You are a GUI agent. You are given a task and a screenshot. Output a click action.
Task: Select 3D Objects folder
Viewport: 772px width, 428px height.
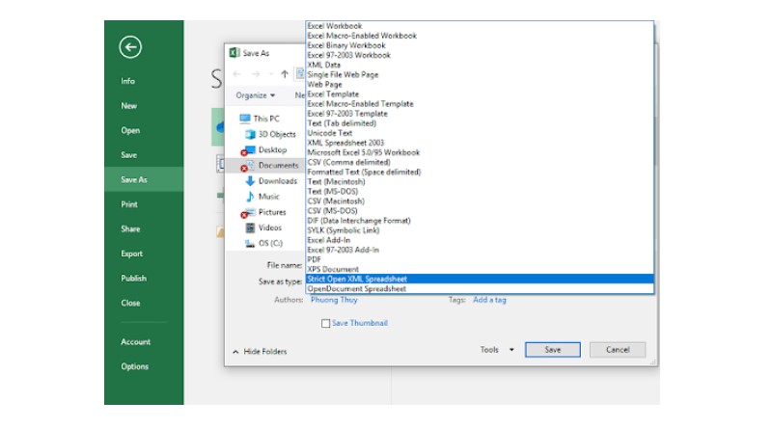point(270,134)
